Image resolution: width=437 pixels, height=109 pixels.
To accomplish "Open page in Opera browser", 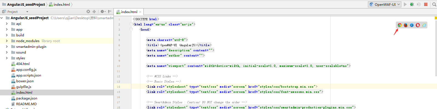I will (418, 25).
